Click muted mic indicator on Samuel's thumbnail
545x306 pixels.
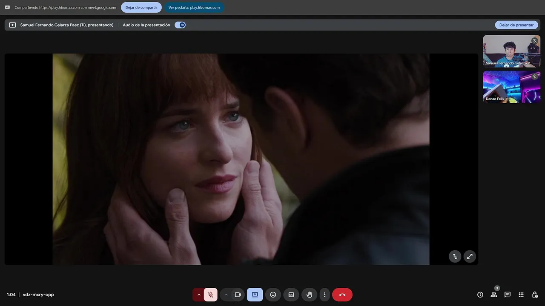[535, 41]
